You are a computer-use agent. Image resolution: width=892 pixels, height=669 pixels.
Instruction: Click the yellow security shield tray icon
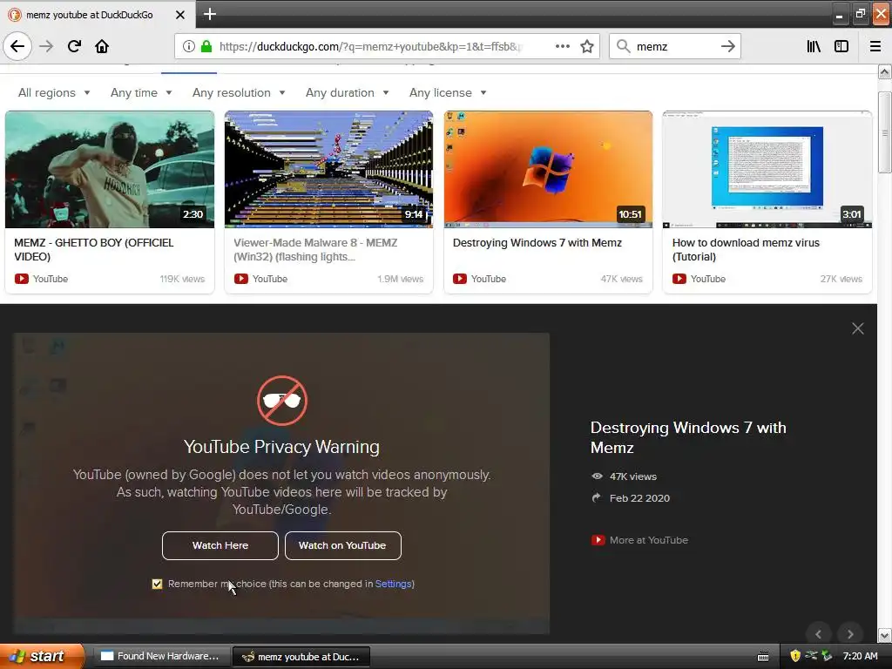795,656
